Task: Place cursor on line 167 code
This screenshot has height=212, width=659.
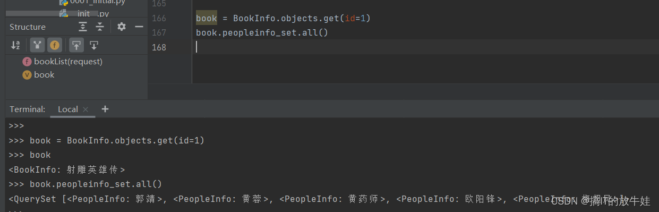Action: (x=262, y=32)
